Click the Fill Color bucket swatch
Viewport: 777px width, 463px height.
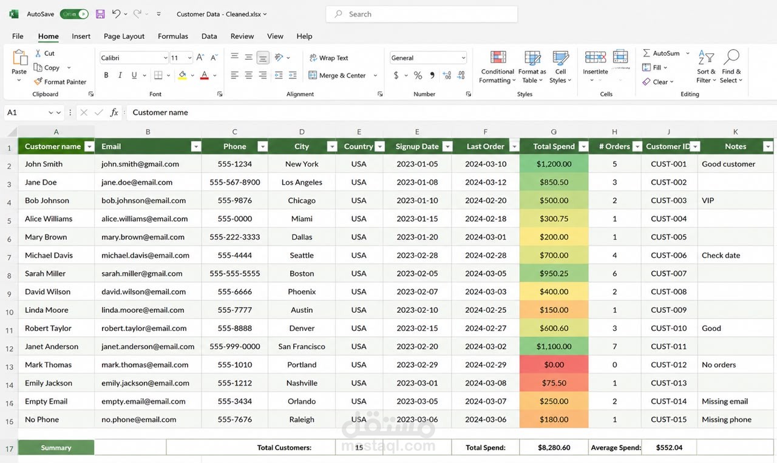point(182,75)
